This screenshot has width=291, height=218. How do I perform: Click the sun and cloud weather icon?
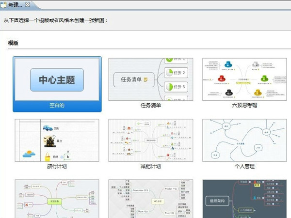pos(28,154)
